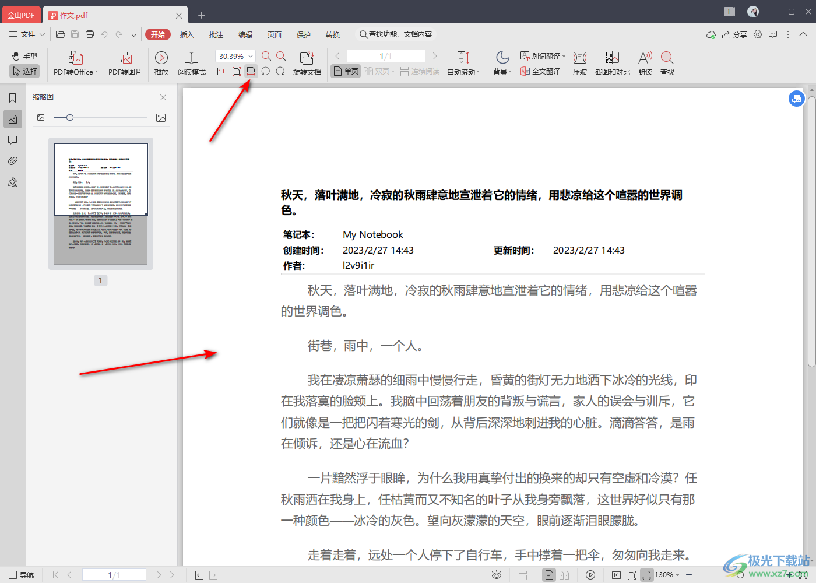This screenshot has width=816, height=583.
Task: Expand quick access toolbar dropdown
Action: (133, 34)
